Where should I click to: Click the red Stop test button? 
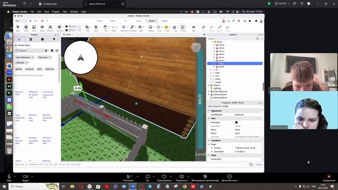pyautogui.click(x=42, y=21)
